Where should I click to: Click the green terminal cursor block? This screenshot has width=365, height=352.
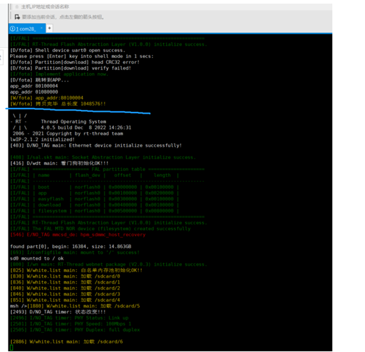(x=12, y=347)
